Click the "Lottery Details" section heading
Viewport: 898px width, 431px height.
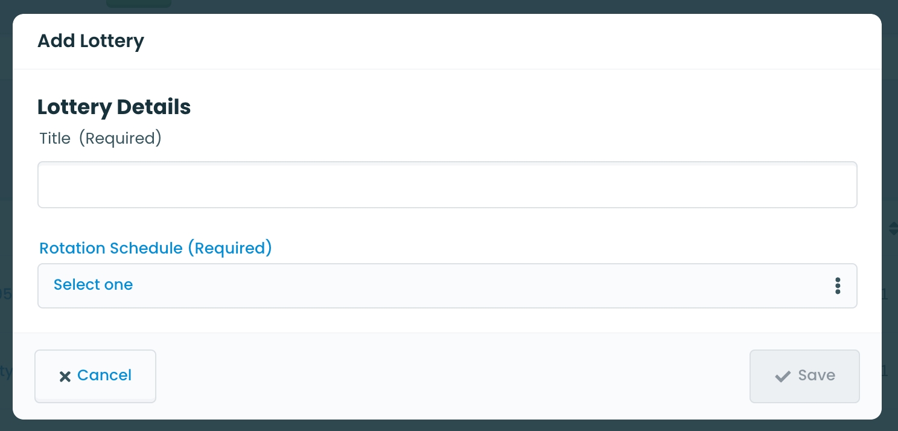click(114, 107)
